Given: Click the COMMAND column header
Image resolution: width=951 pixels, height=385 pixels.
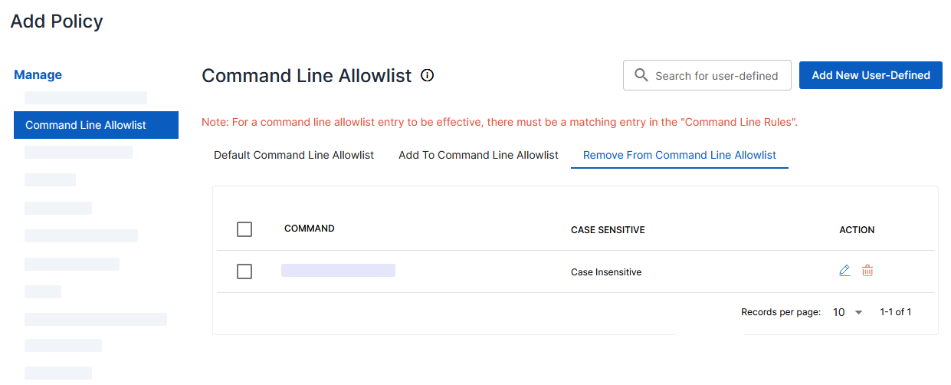Looking at the screenshot, I should tap(309, 229).
